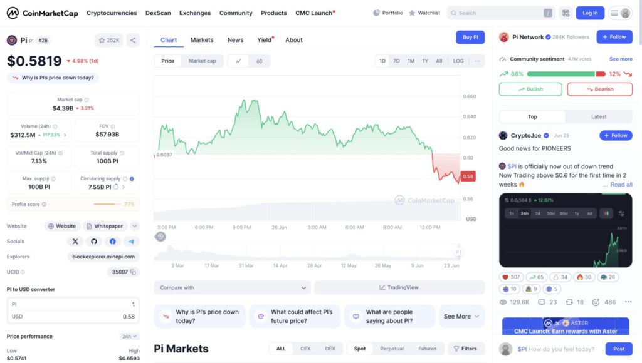Viewport: 642px width, 363px height.
Task: Switch chart to candlestick view icon
Action: 259,61
